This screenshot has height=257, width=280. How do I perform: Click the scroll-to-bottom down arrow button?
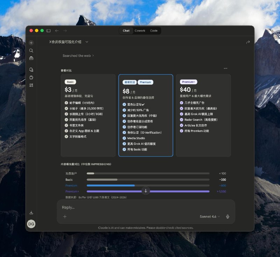pos(146,191)
